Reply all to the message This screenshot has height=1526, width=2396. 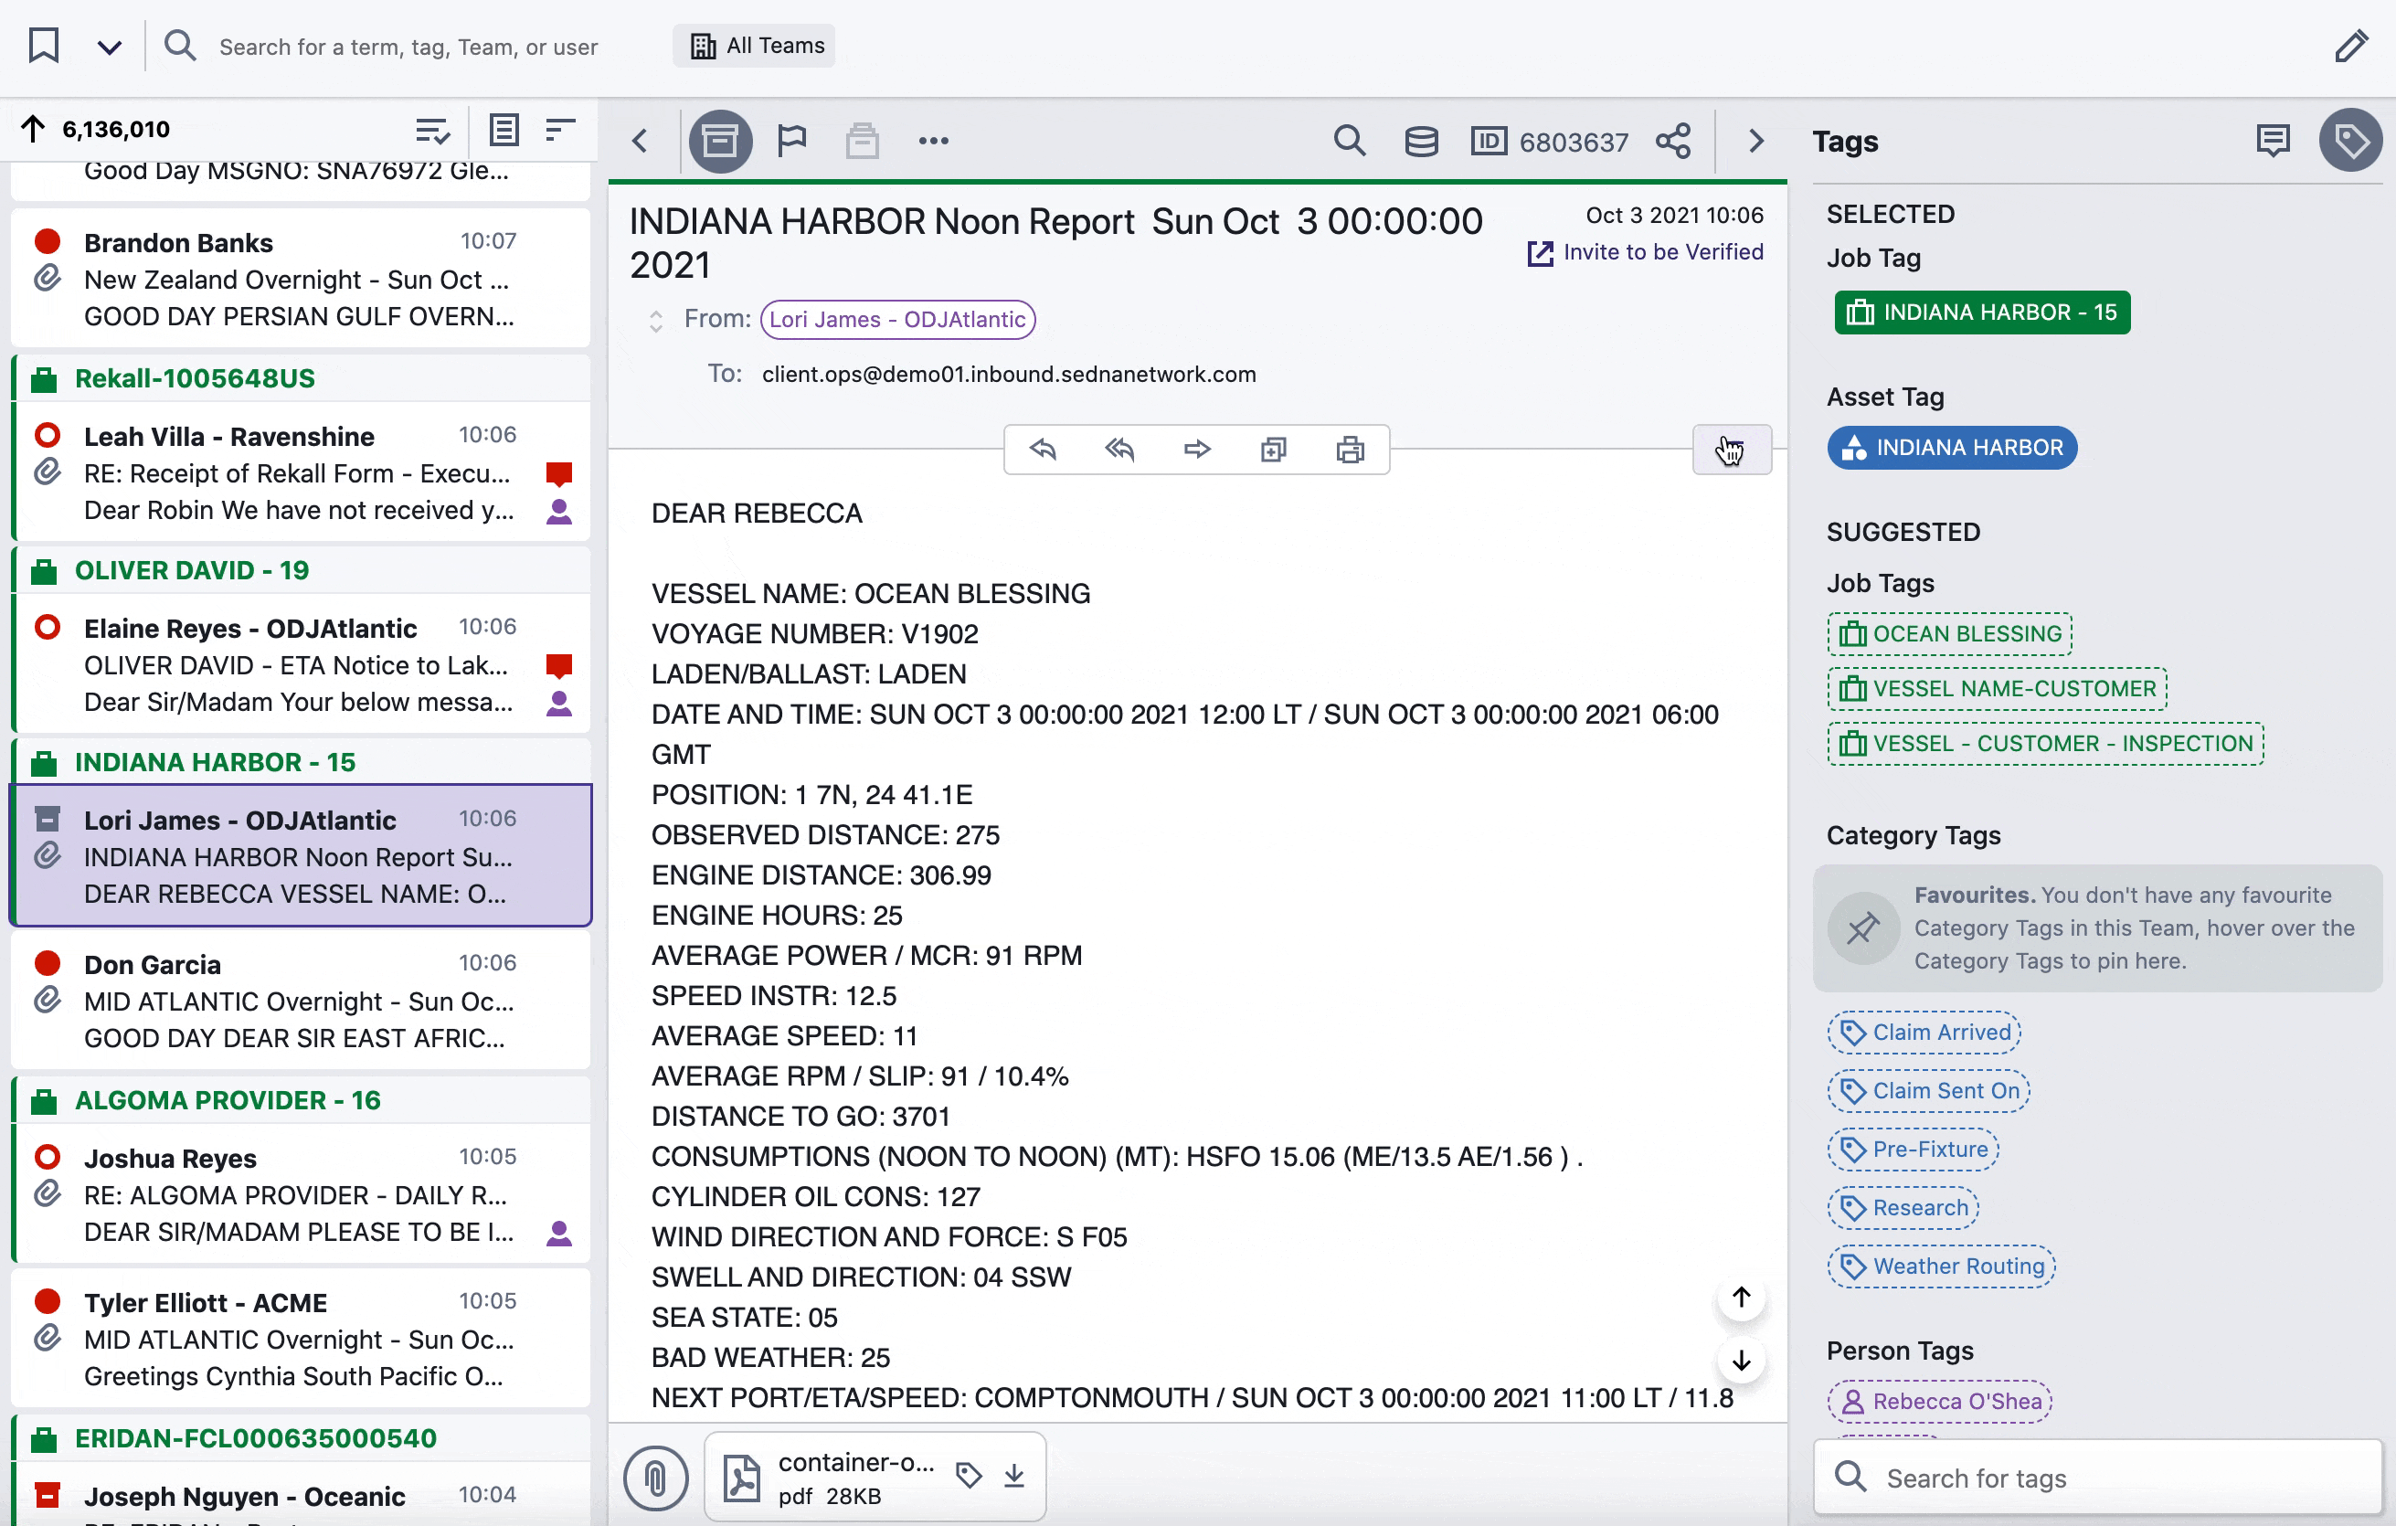1119,450
